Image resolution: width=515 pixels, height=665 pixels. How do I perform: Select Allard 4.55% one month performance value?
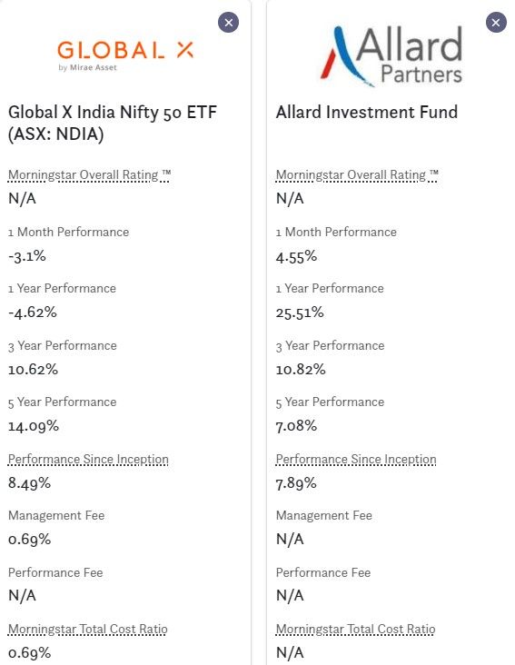pos(296,256)
